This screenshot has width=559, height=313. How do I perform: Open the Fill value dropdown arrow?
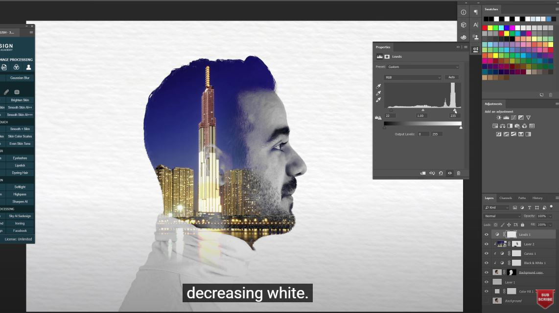point(551,224)
